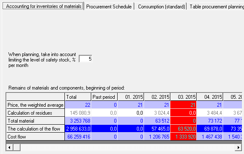Select red price cell 21 in 03. 2015
The image size is (244, 154).
click(183, 105)
